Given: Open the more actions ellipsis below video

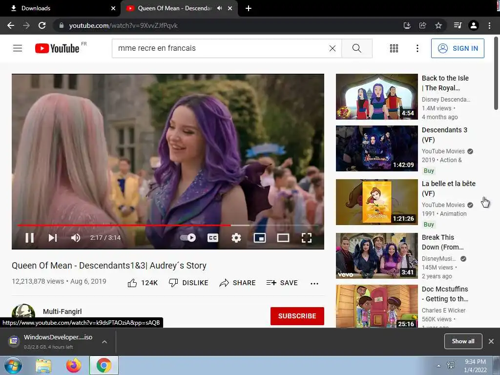Looking at the screenshot, I should point(314,284).
